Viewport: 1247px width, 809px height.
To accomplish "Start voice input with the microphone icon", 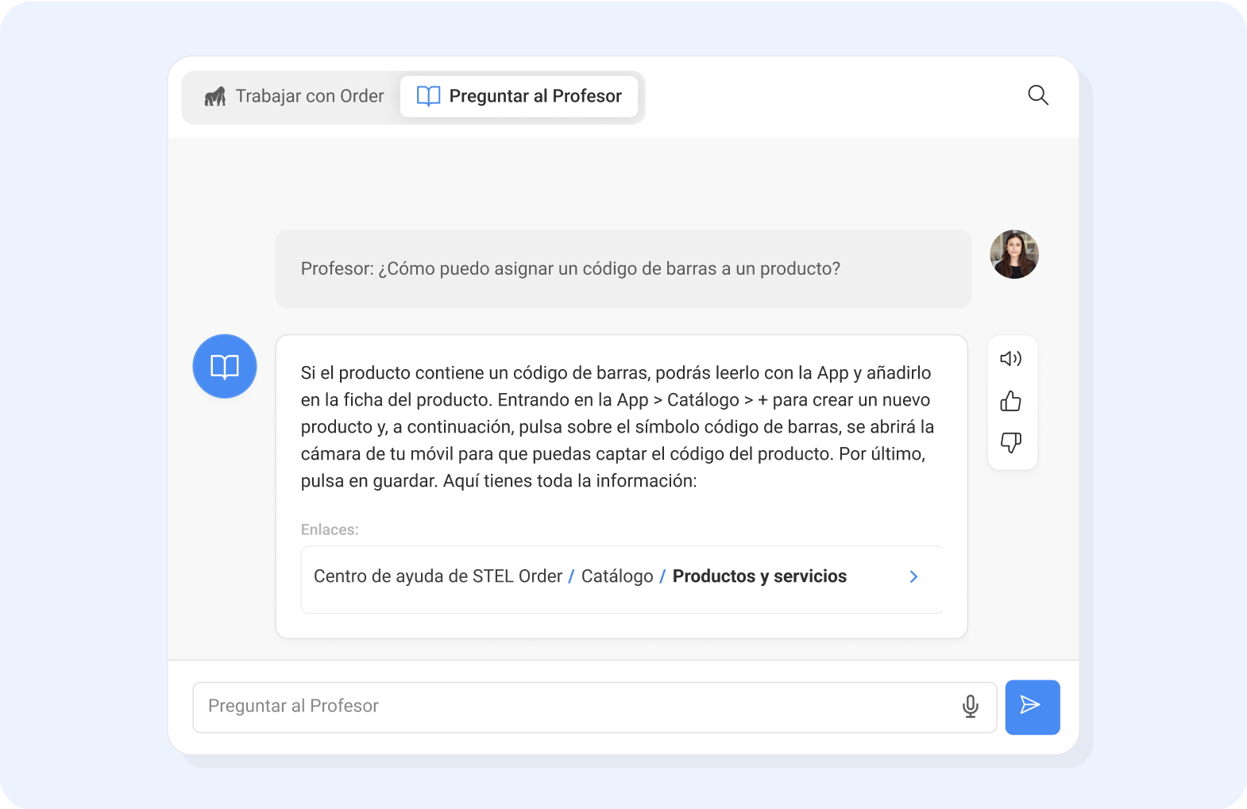I will (970, 706).
